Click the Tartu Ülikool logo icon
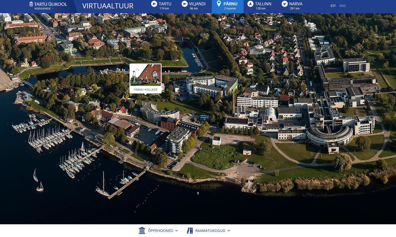 (31, 4)
